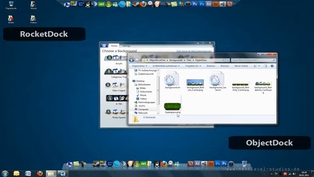Screen dimensions: 314x177
Task: Click the Firefox taskbar button
Action: pos(40,174)
